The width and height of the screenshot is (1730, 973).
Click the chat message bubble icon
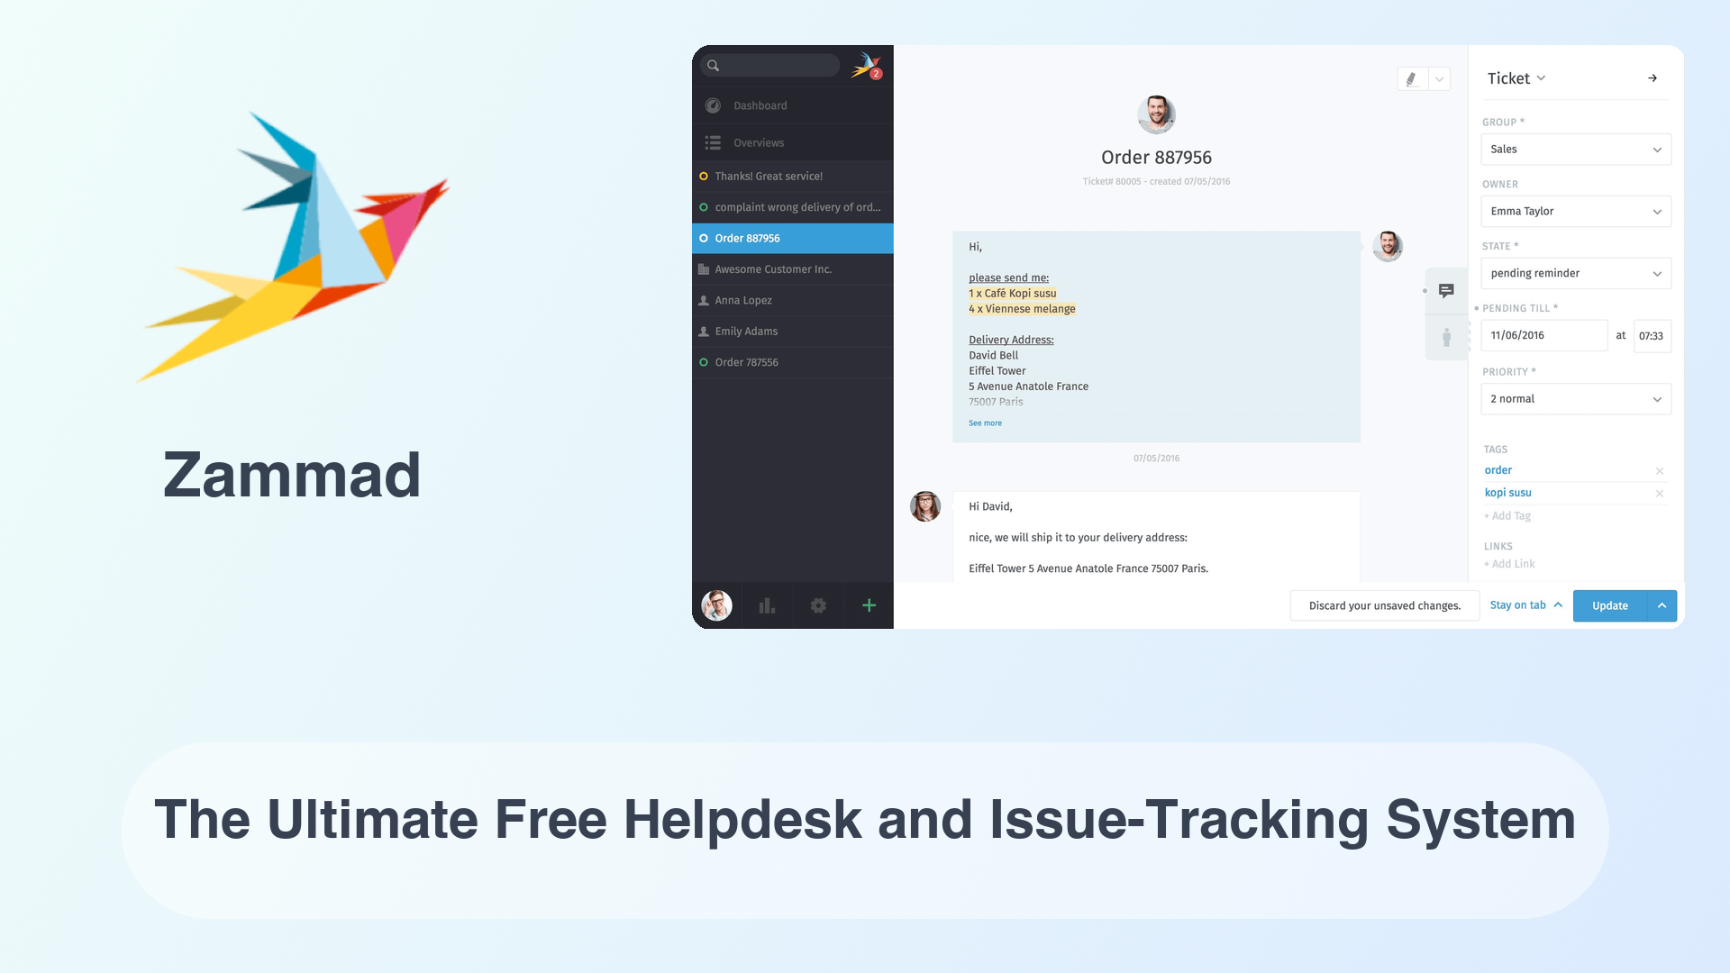pyautogui.click(x=1445, y=290)
